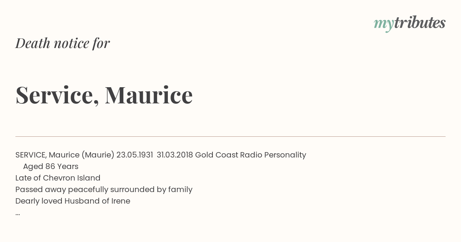
Task: Click the horizontal divider line
Action: 230,136
